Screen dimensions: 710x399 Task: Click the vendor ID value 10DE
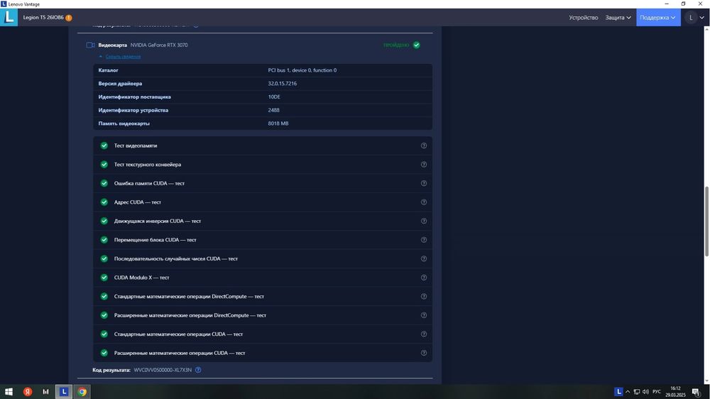point(274,97)
